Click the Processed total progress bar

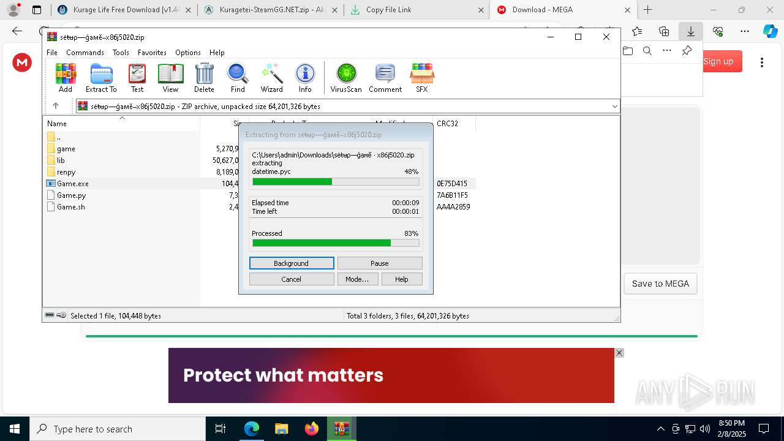(x=336, y=243)
